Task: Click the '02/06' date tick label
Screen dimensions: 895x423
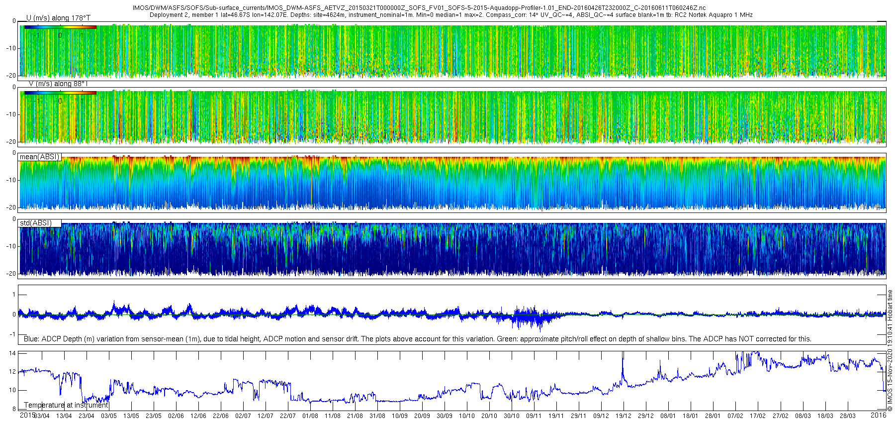Action: point(176,416)
